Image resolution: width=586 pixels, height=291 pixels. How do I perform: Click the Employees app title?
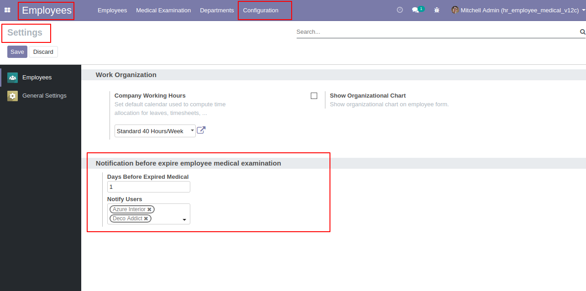(x=47, y=10)
